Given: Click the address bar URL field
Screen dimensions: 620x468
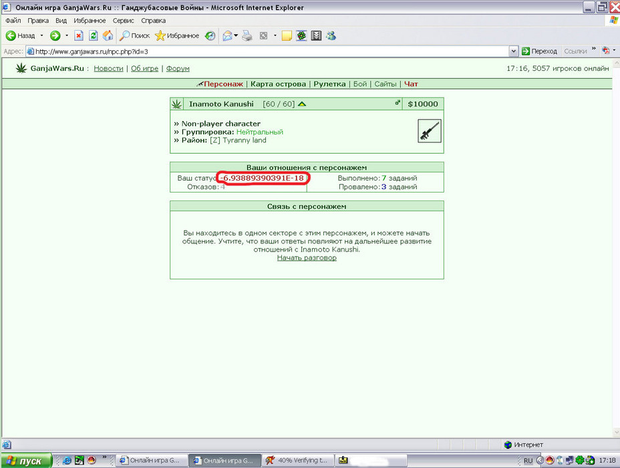Looking at the screenshot, I should pyautogui.click(x=268, y=51).
